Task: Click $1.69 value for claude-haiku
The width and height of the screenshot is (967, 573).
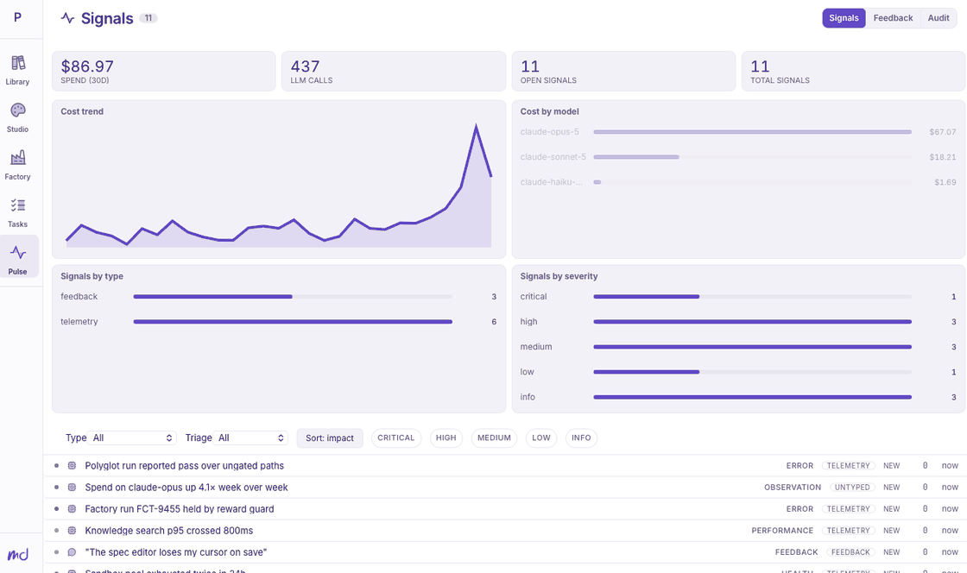Action: pyautogui.click(x=945, y=182)
